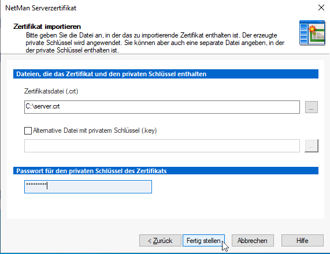Click the certificate wizard icon in header
The width and height of the screenshot is (330, 254).
coord(312,32)
